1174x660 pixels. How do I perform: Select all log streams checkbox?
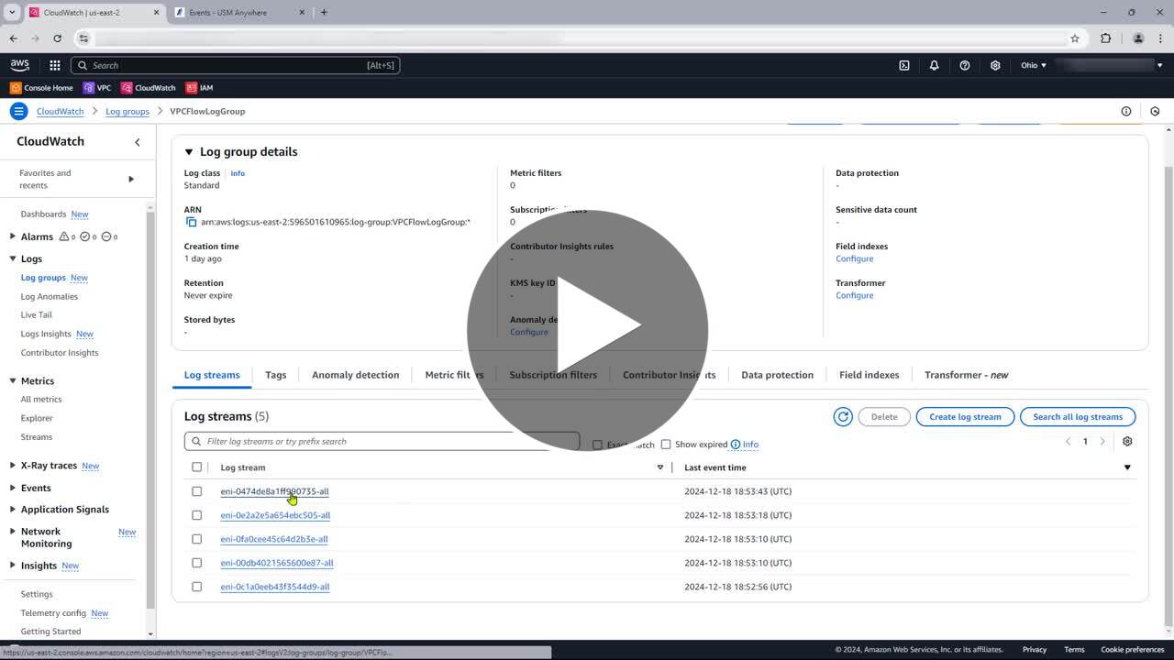[x=196, y=467]
